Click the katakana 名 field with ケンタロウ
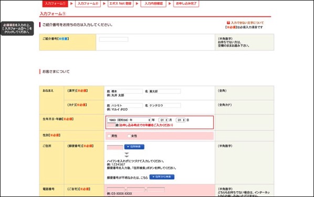 (164, 106)
